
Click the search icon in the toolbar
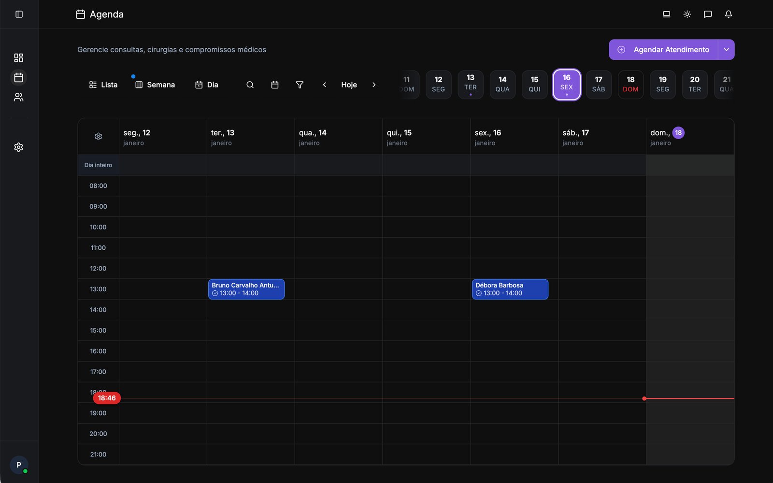pos(250,85)
